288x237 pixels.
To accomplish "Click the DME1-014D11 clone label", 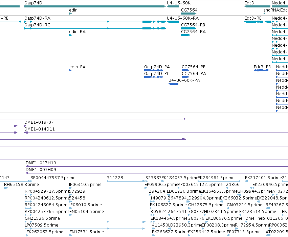I will pos(40,129).
